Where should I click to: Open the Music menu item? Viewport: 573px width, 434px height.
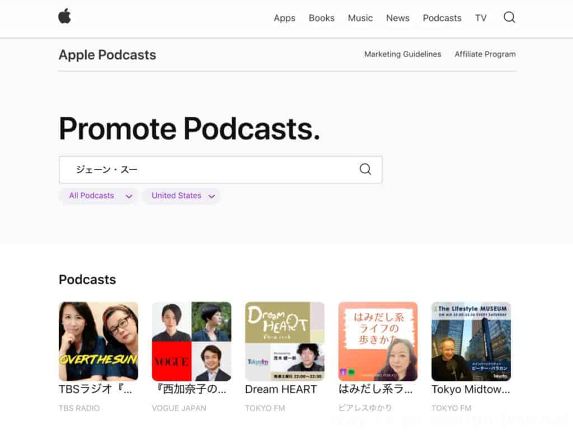pos(360,18)
